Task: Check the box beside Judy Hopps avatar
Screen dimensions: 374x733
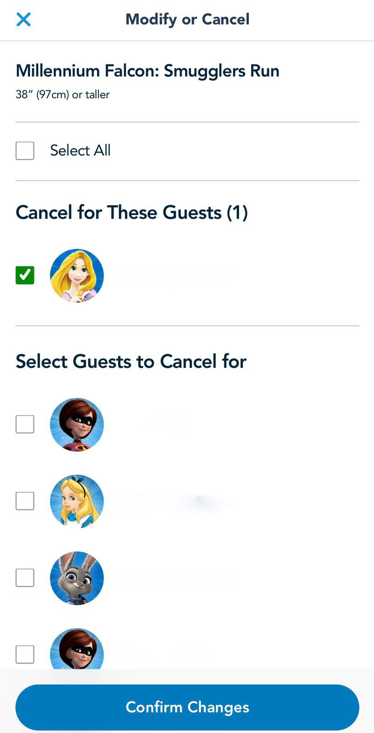Action: (25, 578)
